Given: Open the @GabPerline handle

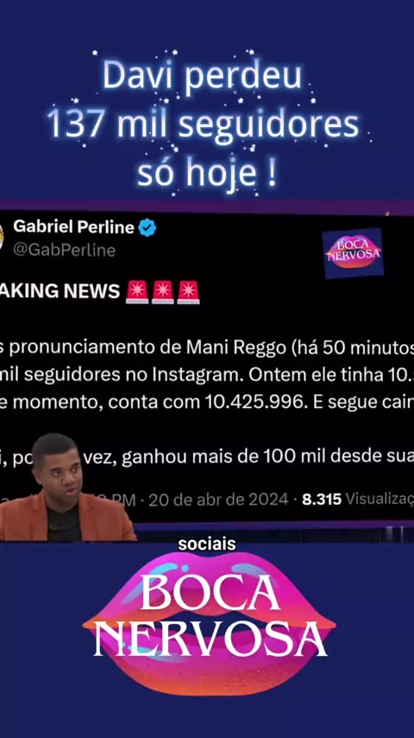Looking at the screenshot, I should pos(65,250).
